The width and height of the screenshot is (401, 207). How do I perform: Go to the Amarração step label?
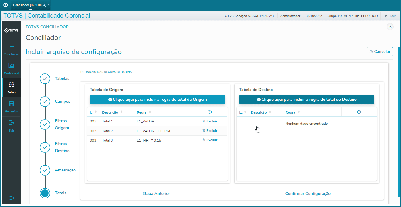pos(65,170)
